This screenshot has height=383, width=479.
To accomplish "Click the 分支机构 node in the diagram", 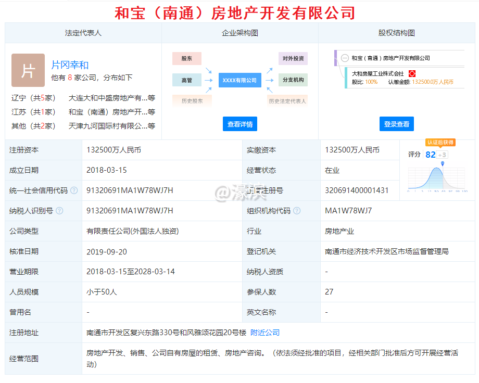I will (x=293, y=80).
